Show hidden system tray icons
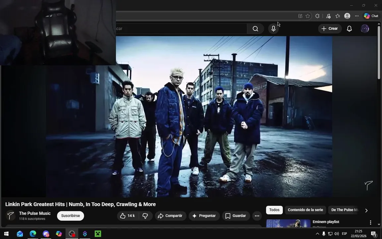Screen dimensions: 382x239 (317, 234)
